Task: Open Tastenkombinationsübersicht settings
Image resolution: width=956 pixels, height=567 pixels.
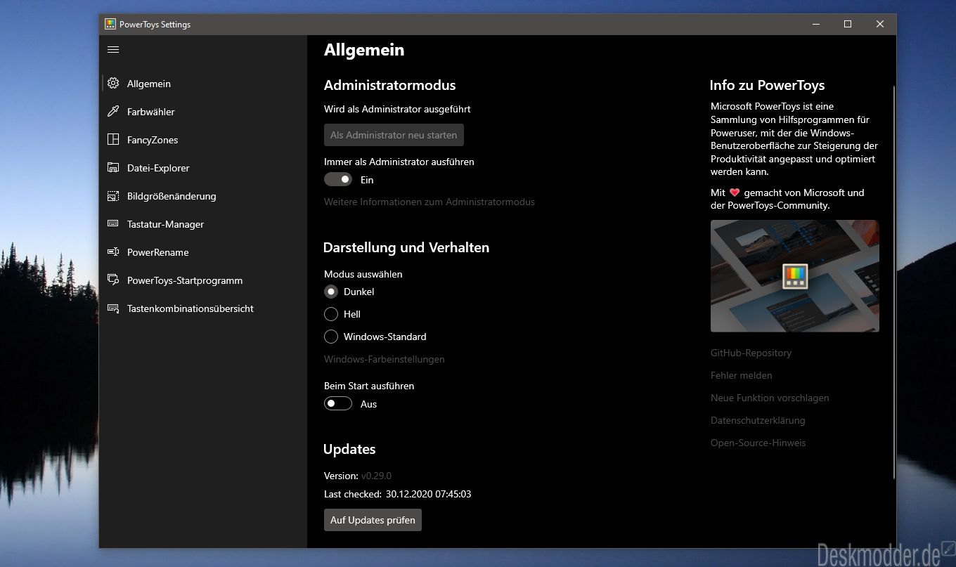Action: pyautogui.click(x=203, y=308)
